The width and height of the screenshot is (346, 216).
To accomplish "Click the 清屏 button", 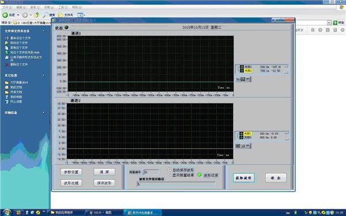I will click(x=104, y=172).
